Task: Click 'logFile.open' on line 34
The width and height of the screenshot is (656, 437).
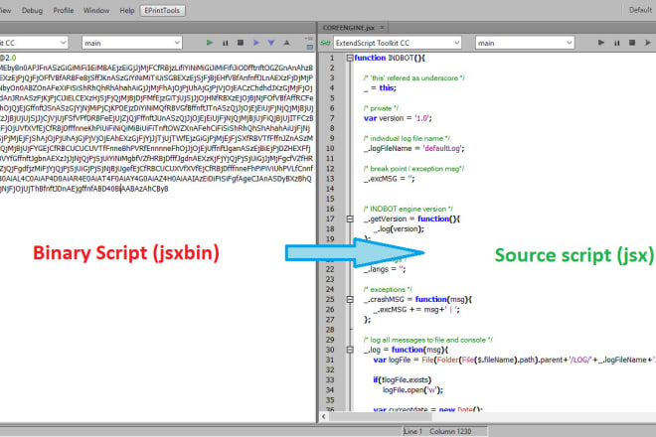Action: (x=403, y=390)
